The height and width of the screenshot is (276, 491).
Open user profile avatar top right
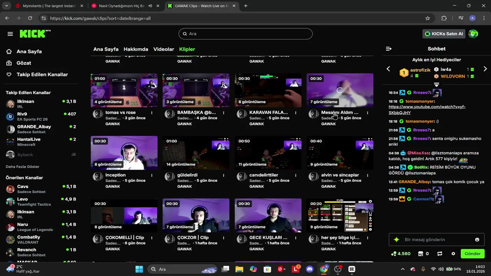pyautogui.click(x=473, y=34)
